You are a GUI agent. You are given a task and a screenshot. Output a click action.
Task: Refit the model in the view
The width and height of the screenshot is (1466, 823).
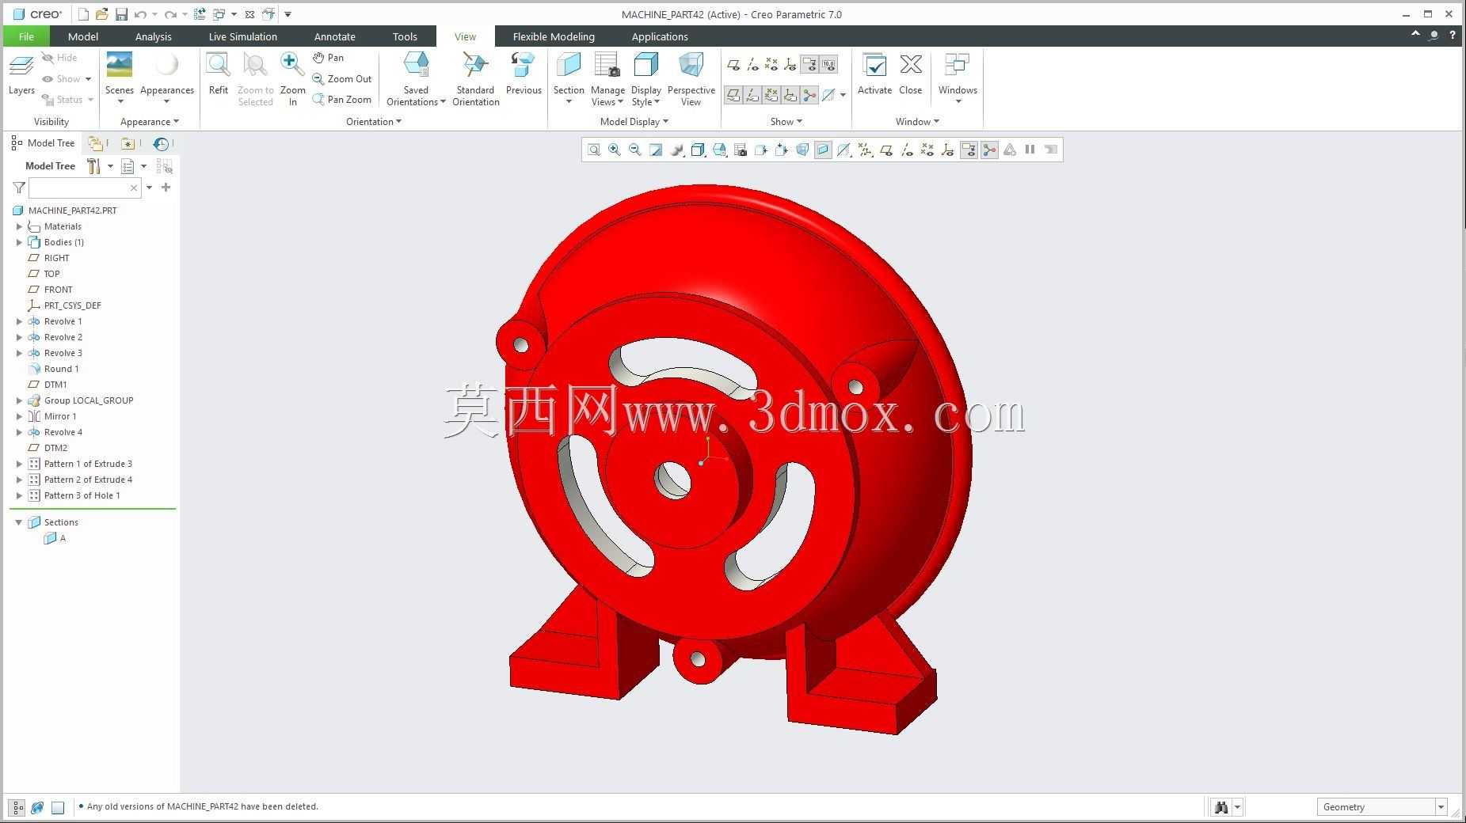219,74
